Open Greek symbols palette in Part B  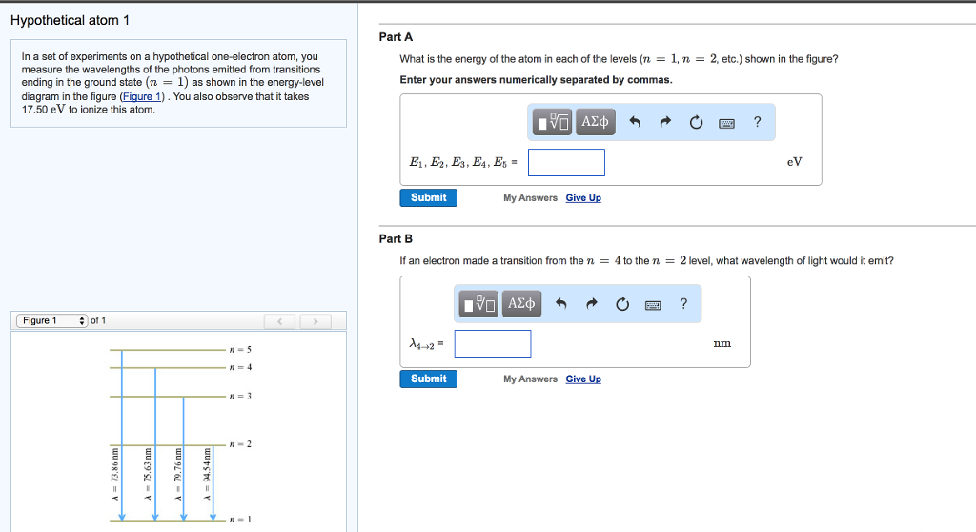pos(520,304)
